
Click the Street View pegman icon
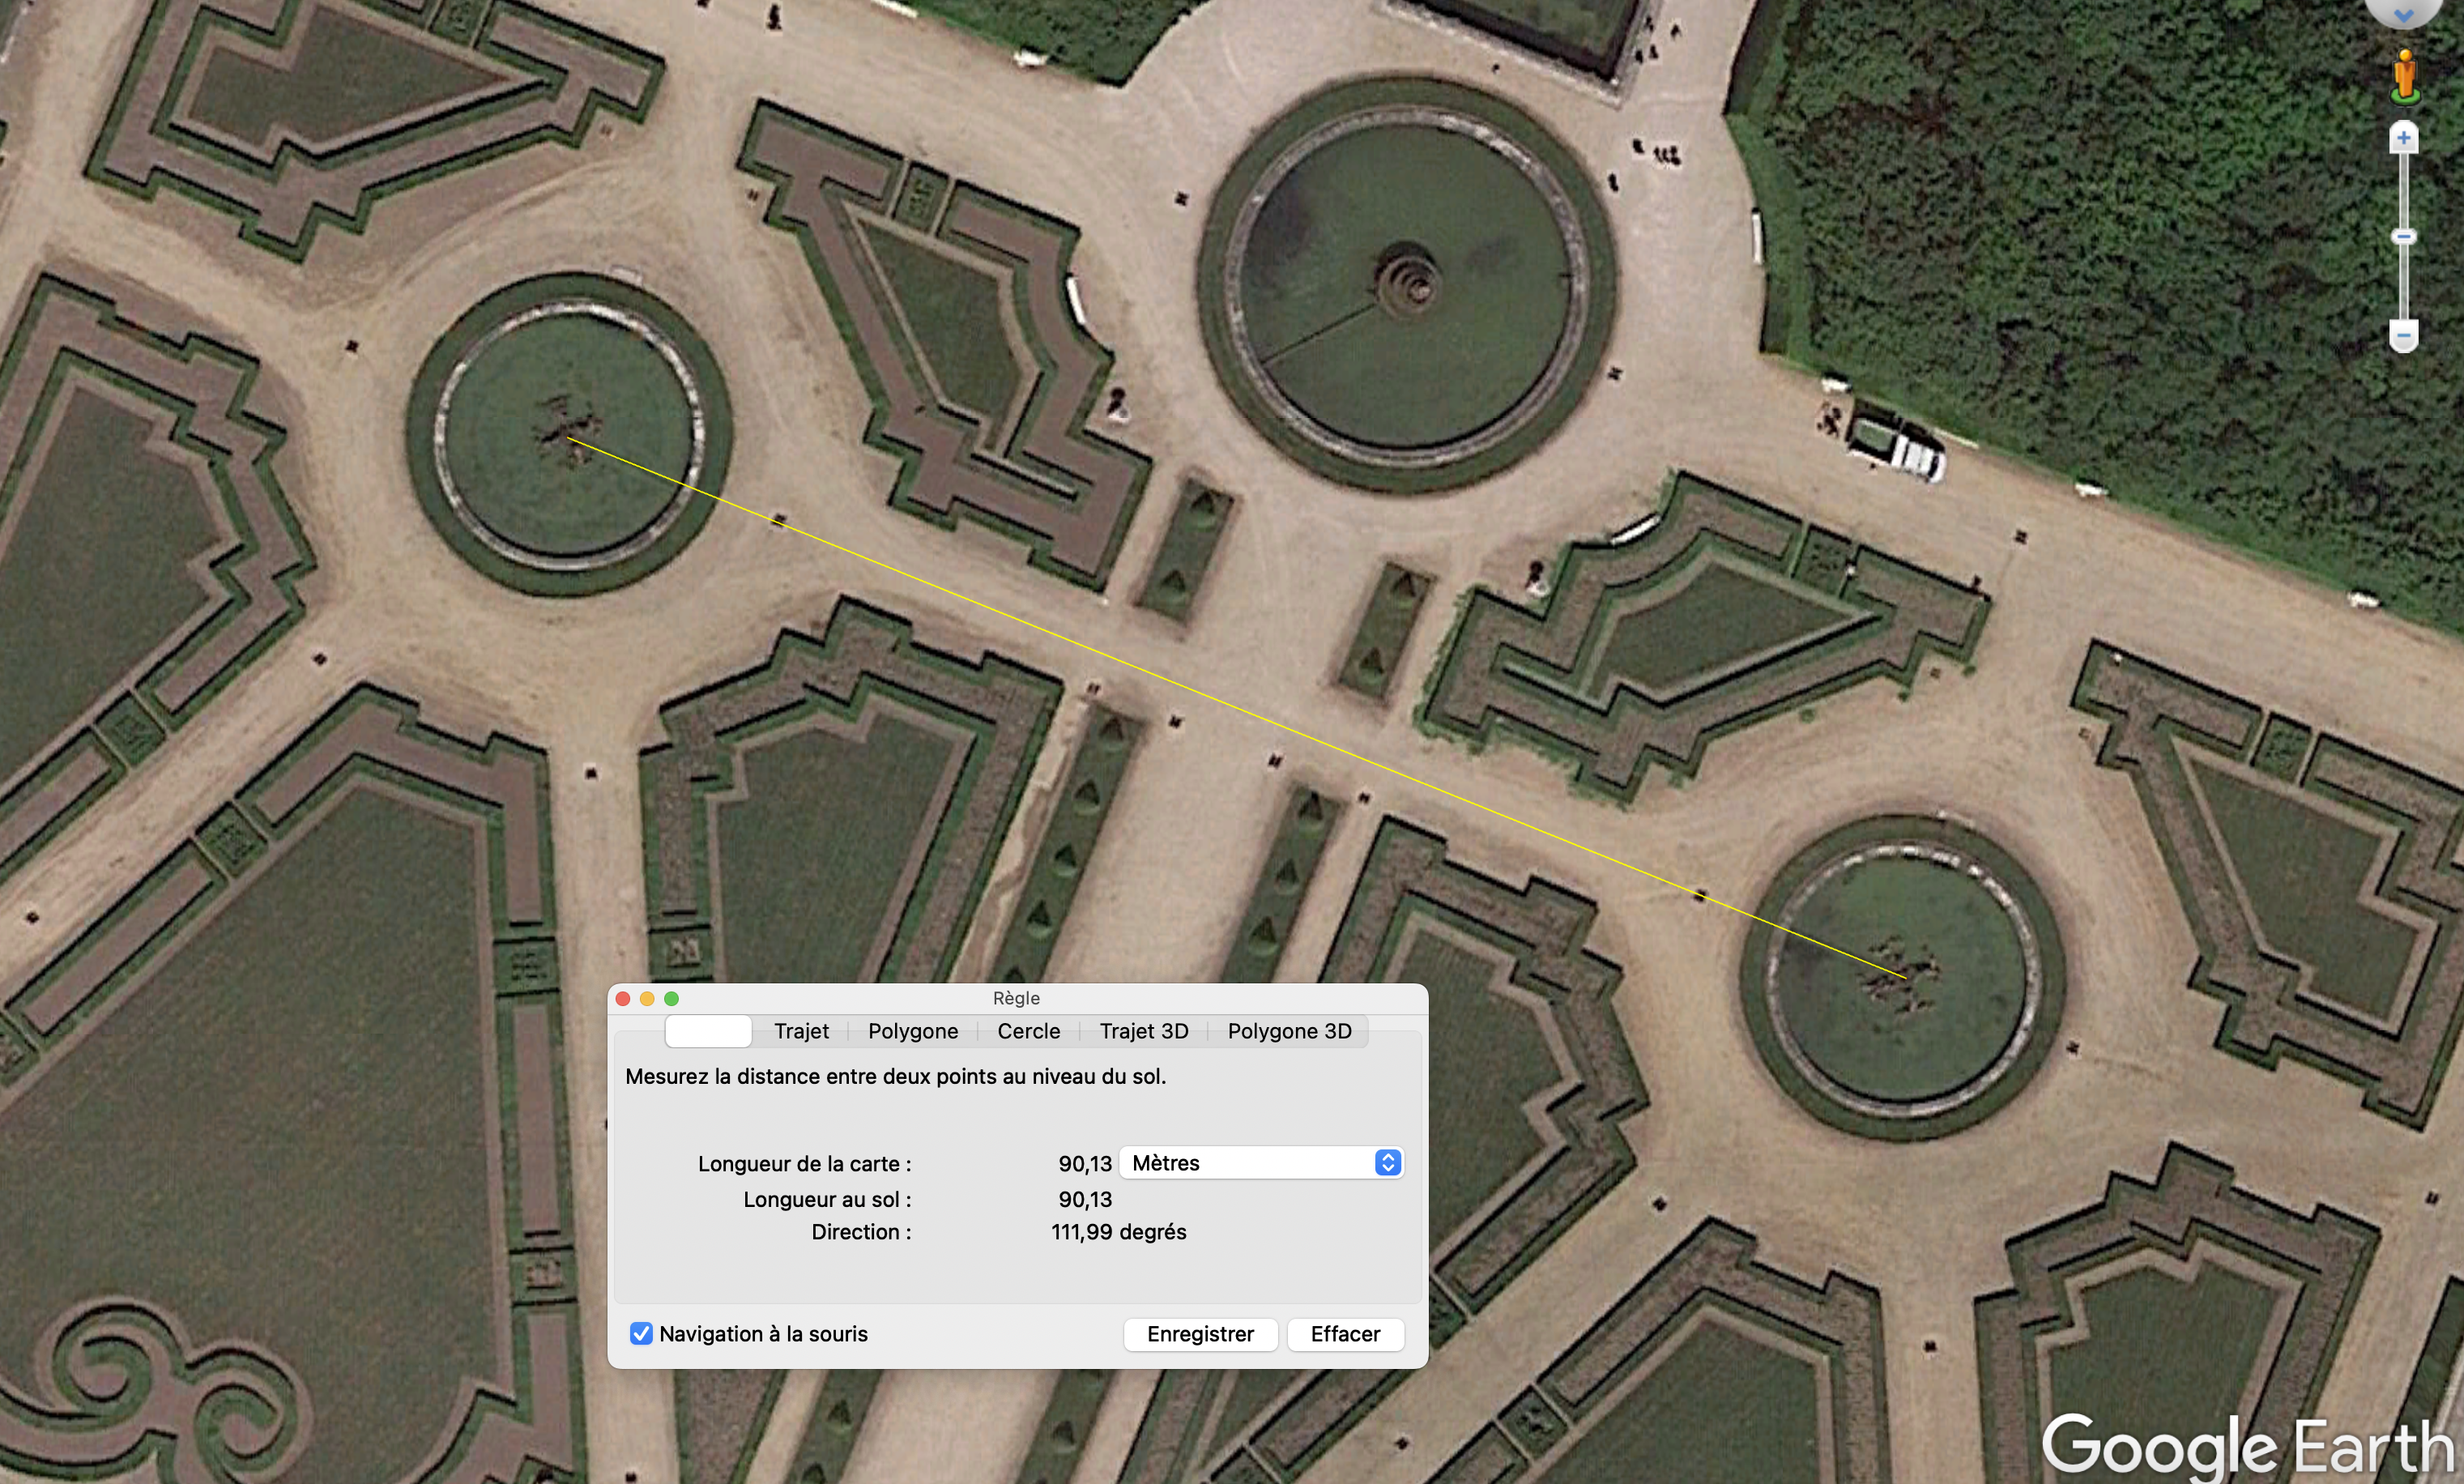pos(2405,76)
